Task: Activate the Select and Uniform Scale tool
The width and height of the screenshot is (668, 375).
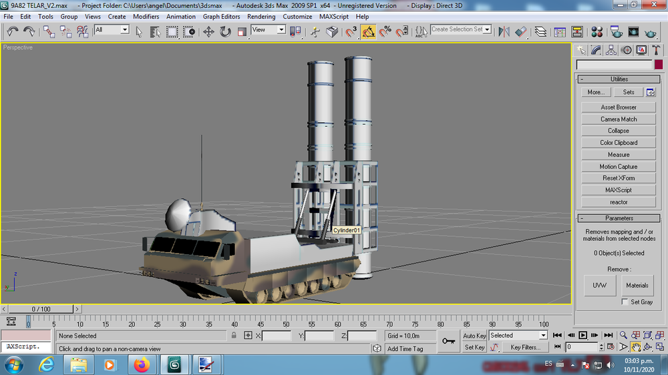Action: click(242, 32)
